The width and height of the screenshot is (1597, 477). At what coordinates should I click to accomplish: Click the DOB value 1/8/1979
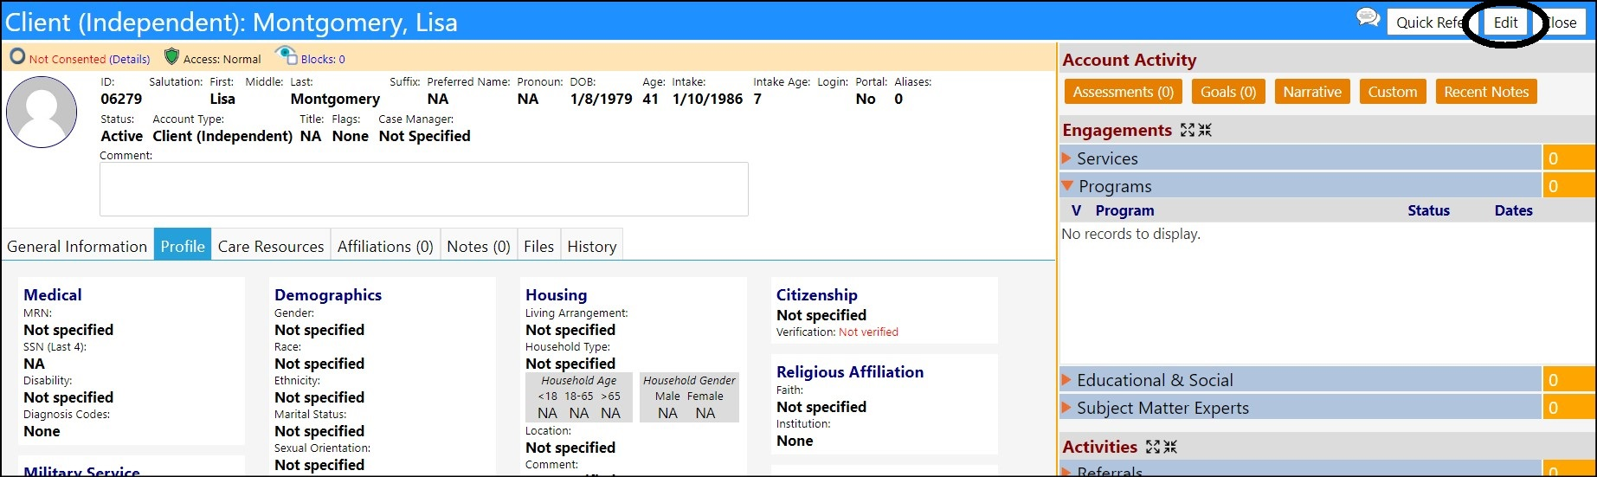click(601, 99)
